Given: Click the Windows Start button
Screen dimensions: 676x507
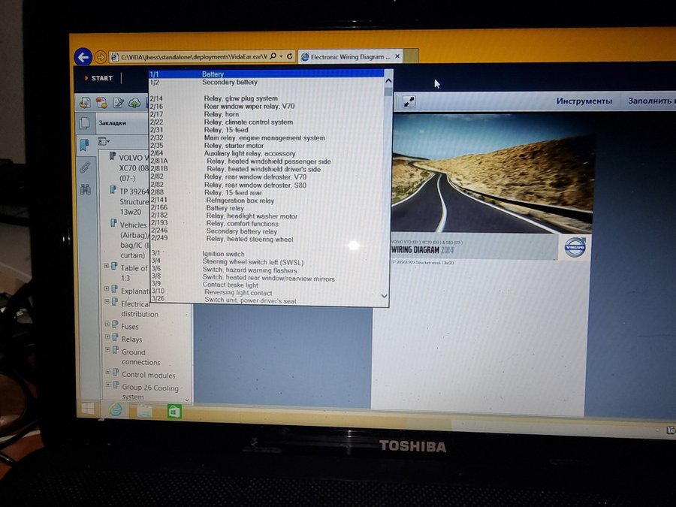Looking at the screenshot, I should click(x=88, y=409).
